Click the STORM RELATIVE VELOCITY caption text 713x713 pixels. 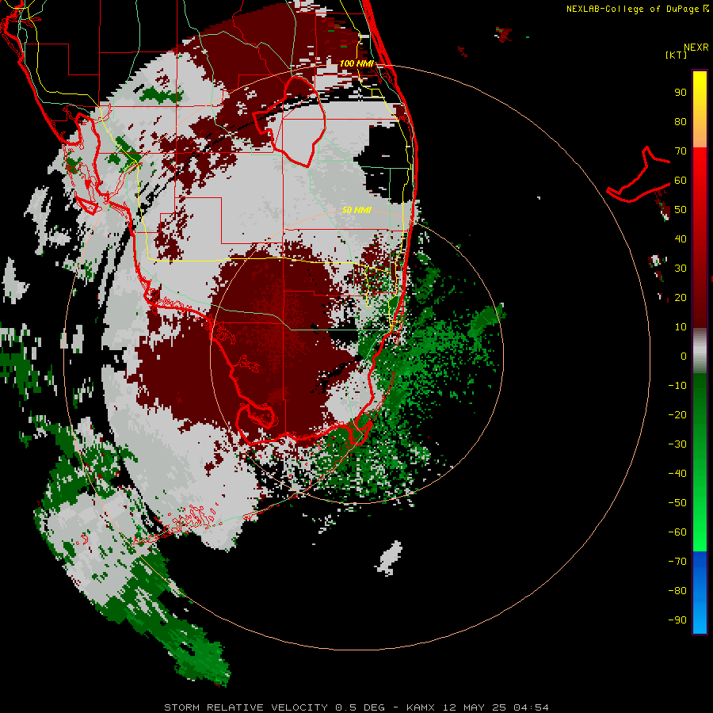point(246,707)
